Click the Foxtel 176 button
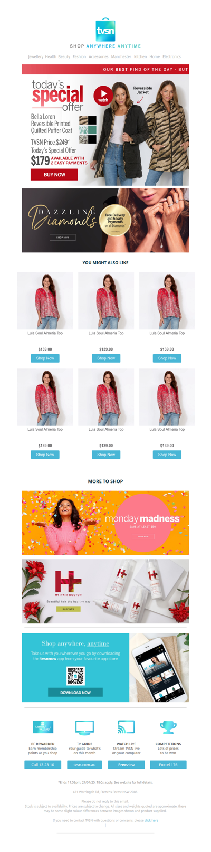Screen dimensions: 211x852 point(168,764)
